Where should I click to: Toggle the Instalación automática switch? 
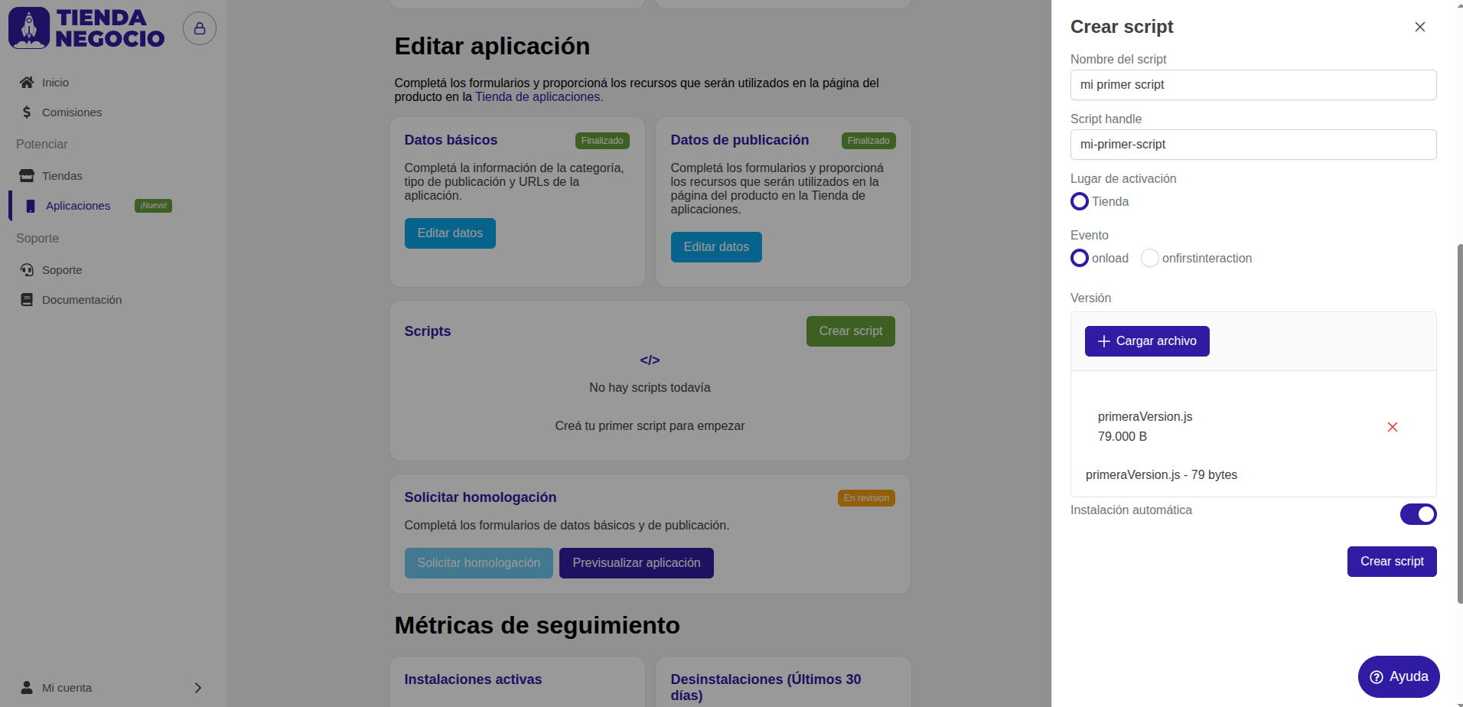[x=1419, y=514]
